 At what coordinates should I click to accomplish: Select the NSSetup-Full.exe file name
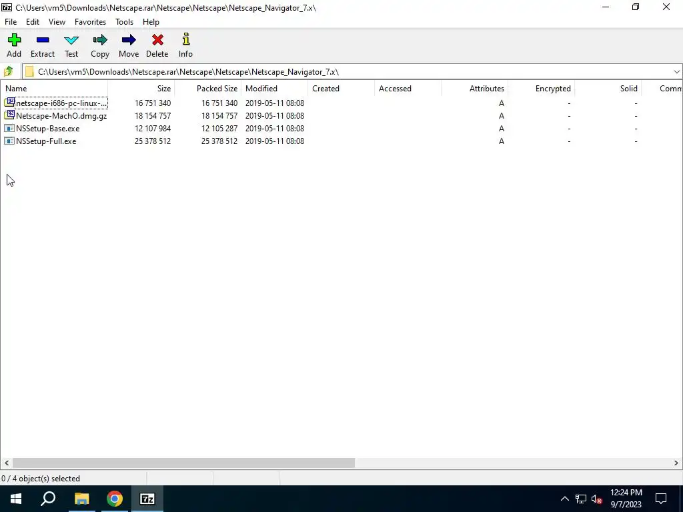pos(46,141)
